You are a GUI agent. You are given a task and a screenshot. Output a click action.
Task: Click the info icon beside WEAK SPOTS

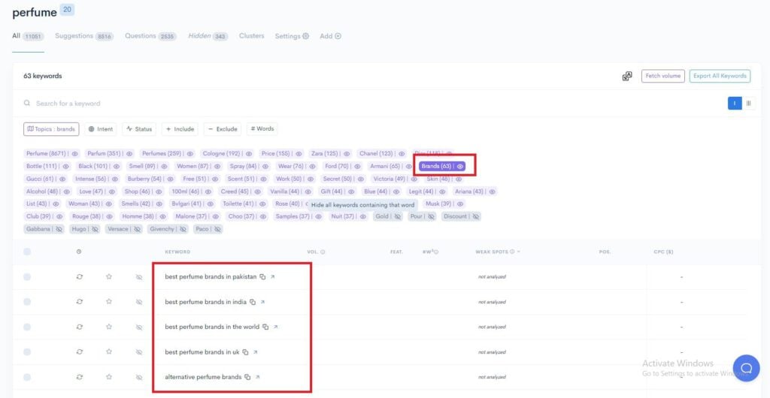tap(512, 252)
